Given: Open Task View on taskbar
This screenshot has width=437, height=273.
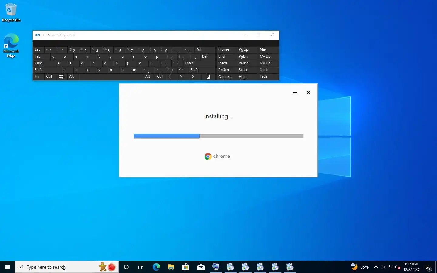Looking at the screenshot, I should point(141,267).
